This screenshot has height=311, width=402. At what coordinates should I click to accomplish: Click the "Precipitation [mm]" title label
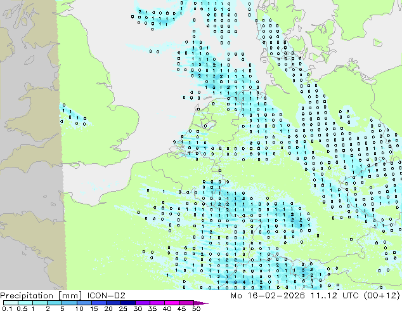[41, 296]
